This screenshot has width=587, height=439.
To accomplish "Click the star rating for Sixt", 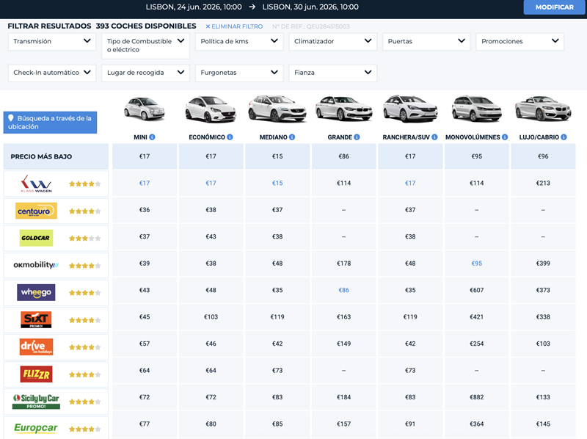I will coord(85,320).
